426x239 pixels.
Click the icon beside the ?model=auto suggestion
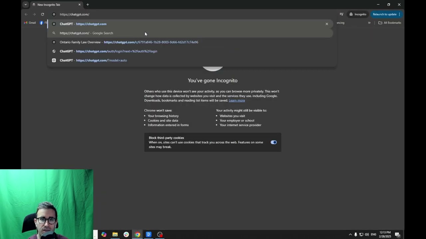pyautogui.click(x=54, y=60)
